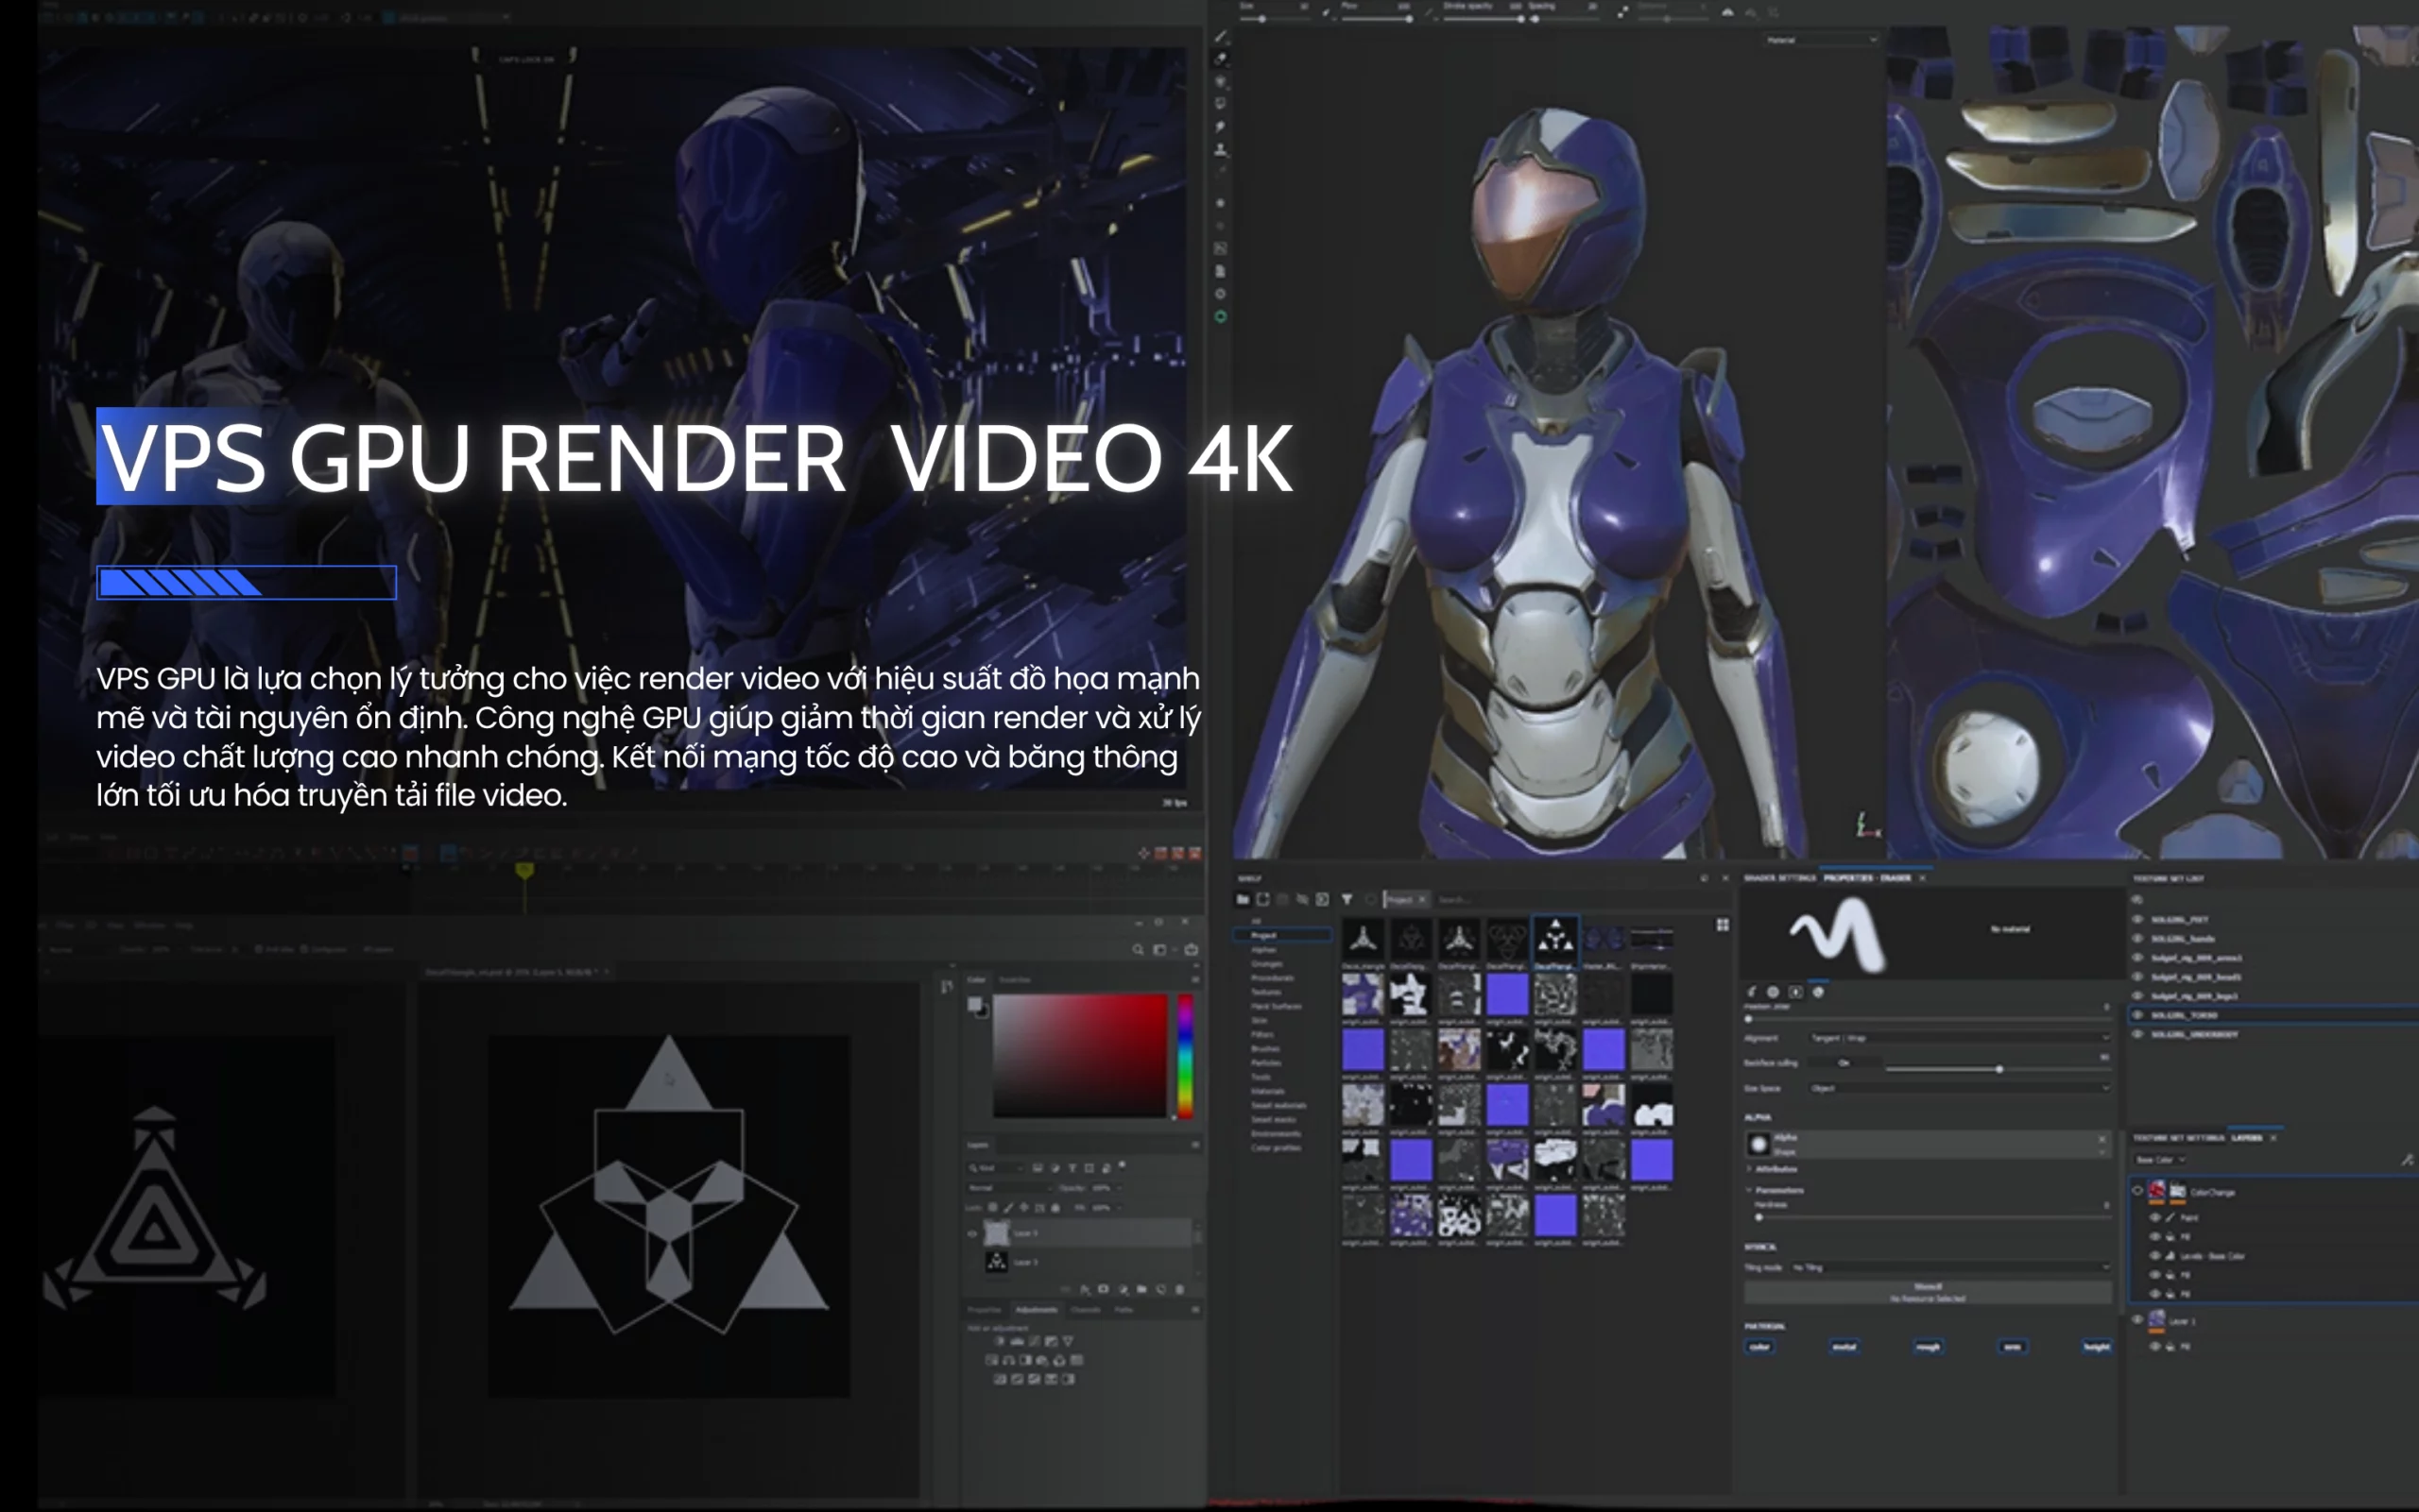Add a Brightness/Contrast adjustment
Viewport: 2419px width, 1512px height.
[x=1001, y=1341]
